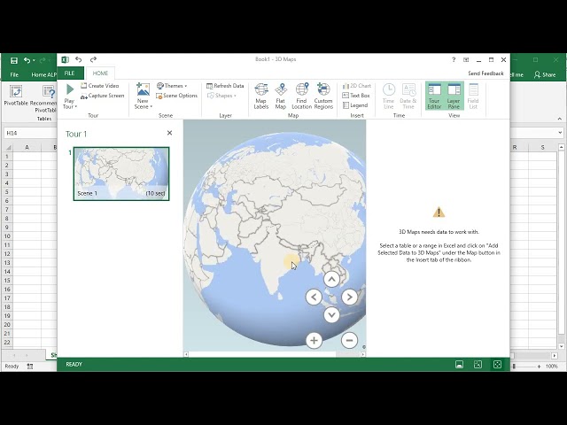567x425 pixels.
Task: Click the rightmost status bar view icon
Action: (497, 364)
